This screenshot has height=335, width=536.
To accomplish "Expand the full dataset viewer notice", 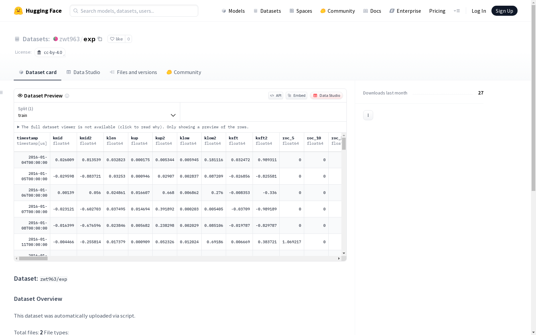I will pyautogui.click(x=133, y=127).
